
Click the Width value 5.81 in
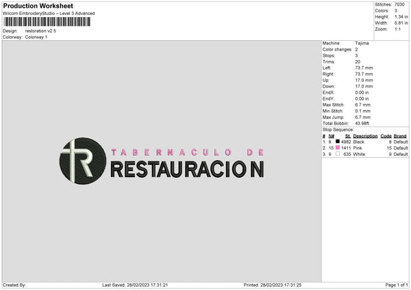click(x=401, y=23)
